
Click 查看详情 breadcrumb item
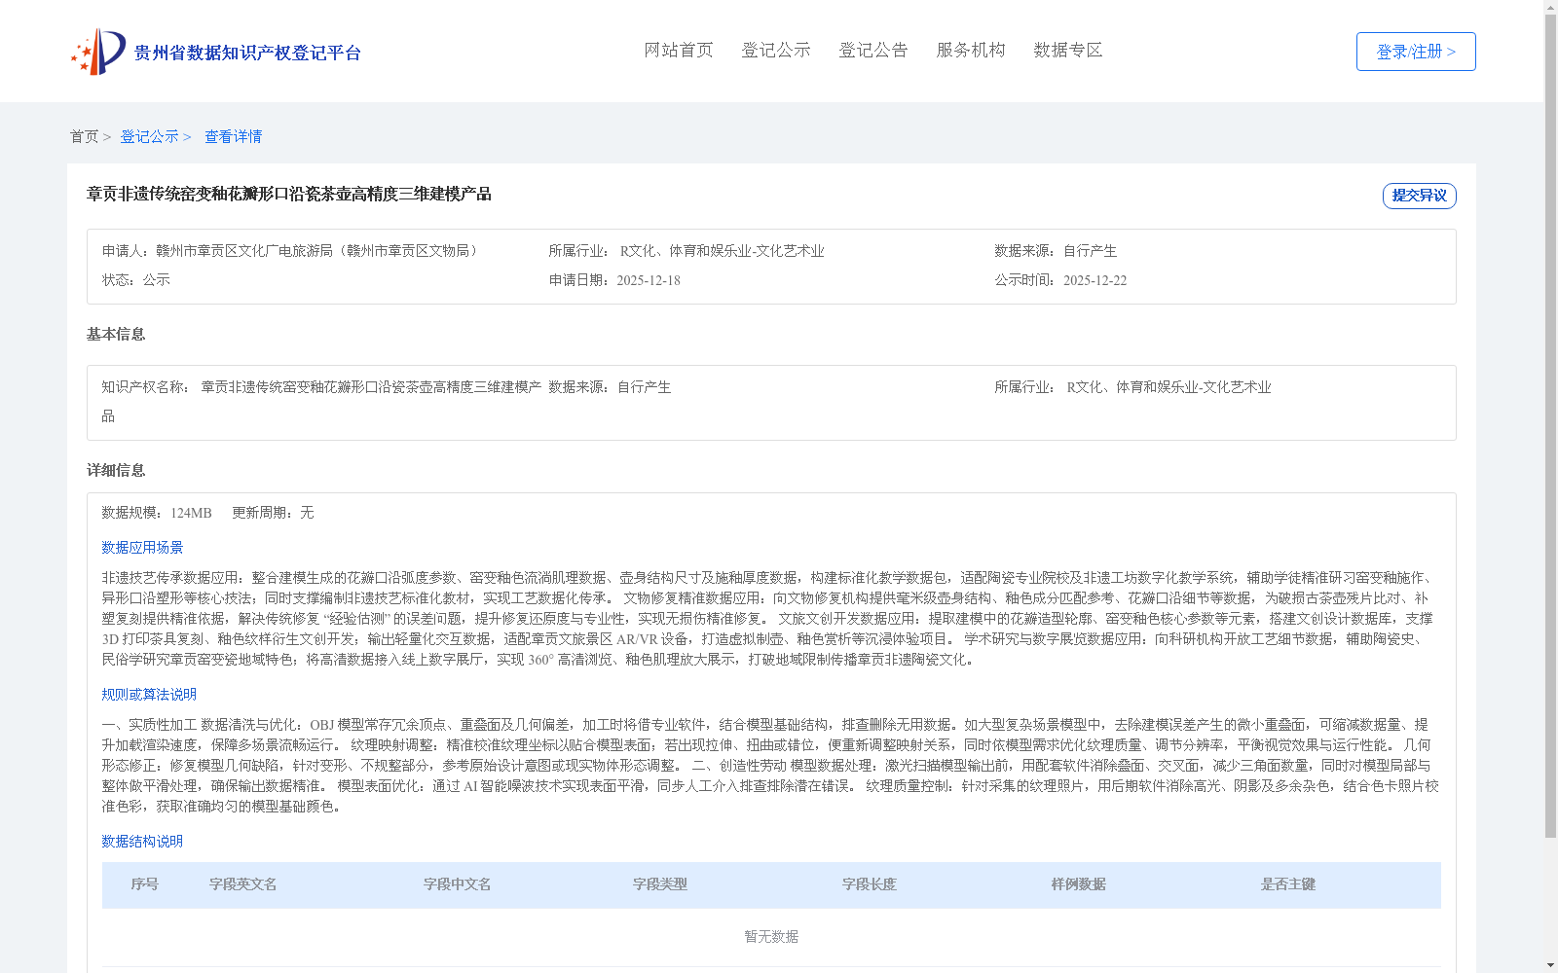click(x=233, y=136)
